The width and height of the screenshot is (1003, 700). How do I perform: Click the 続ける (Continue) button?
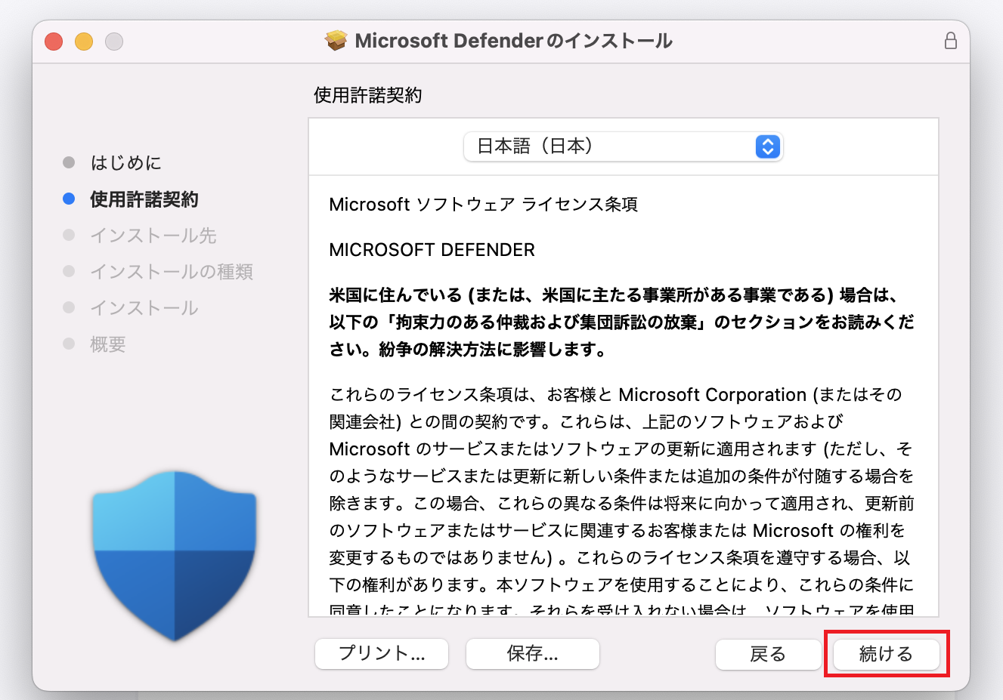click(x=886, y=654)
